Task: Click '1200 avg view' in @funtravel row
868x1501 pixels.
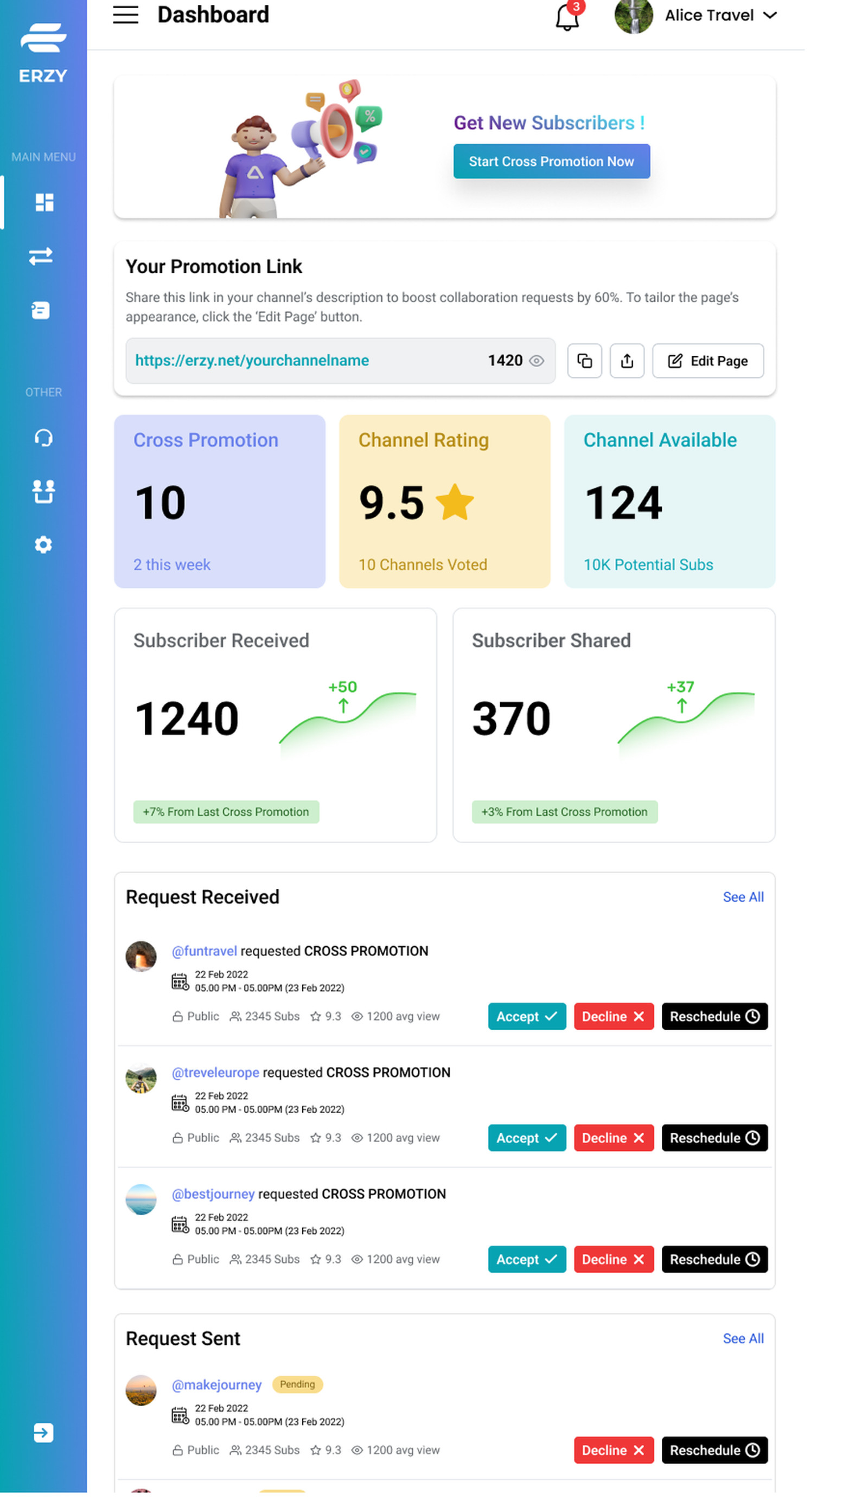Action: 395,1016
